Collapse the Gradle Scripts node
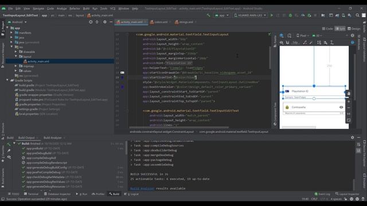 click(x=7, y=80)
